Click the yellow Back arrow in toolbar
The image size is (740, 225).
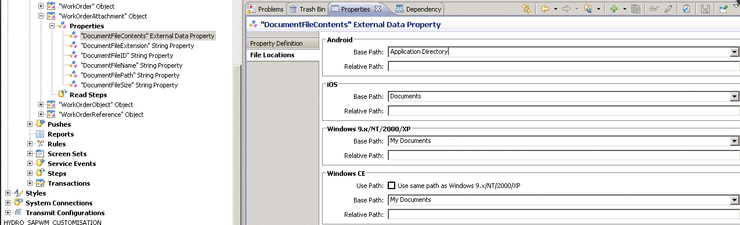tap(544, 9)
